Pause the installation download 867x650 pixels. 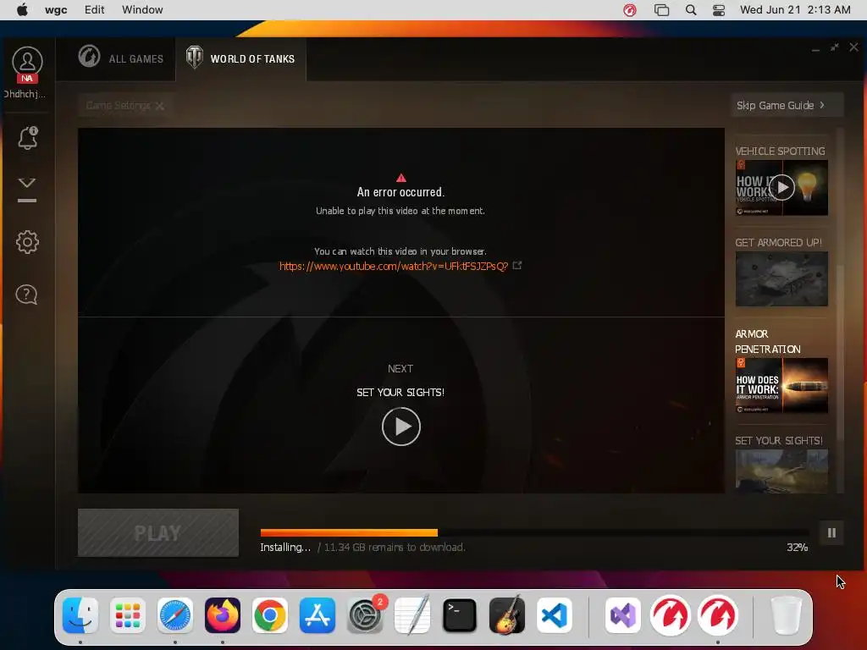click(831, 533)
